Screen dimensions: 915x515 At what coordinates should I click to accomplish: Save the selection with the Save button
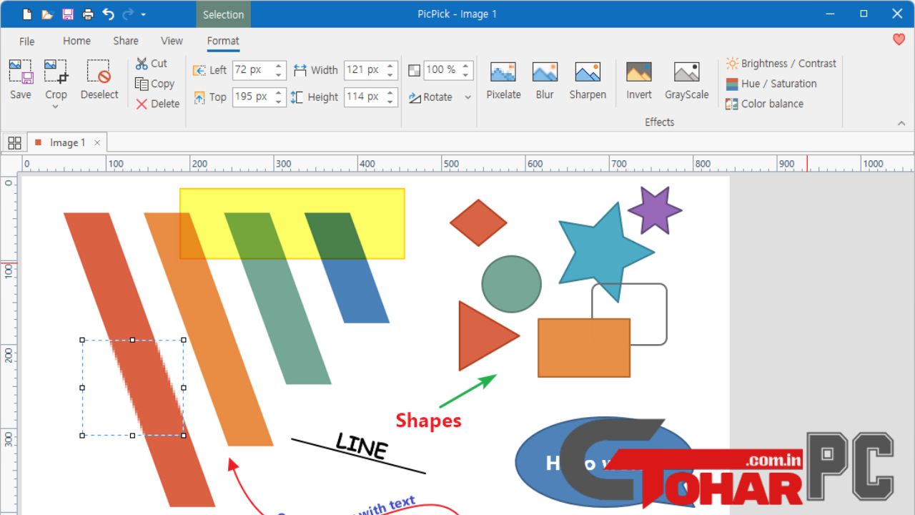(21, 79)
